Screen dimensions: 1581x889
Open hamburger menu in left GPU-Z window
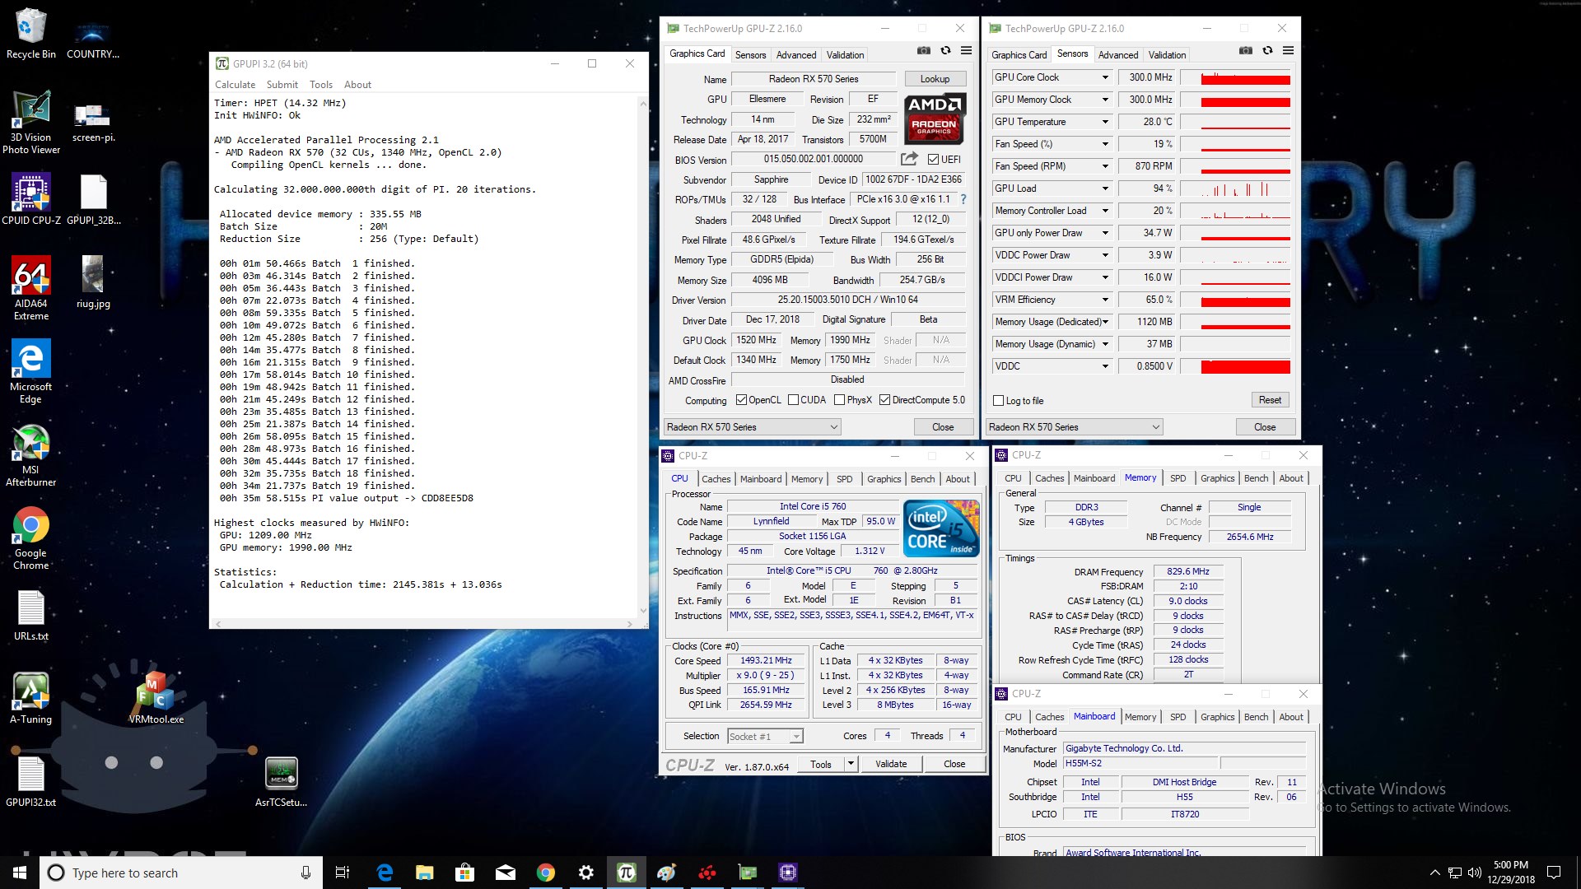pyautogui.click(x=967, y=51)
